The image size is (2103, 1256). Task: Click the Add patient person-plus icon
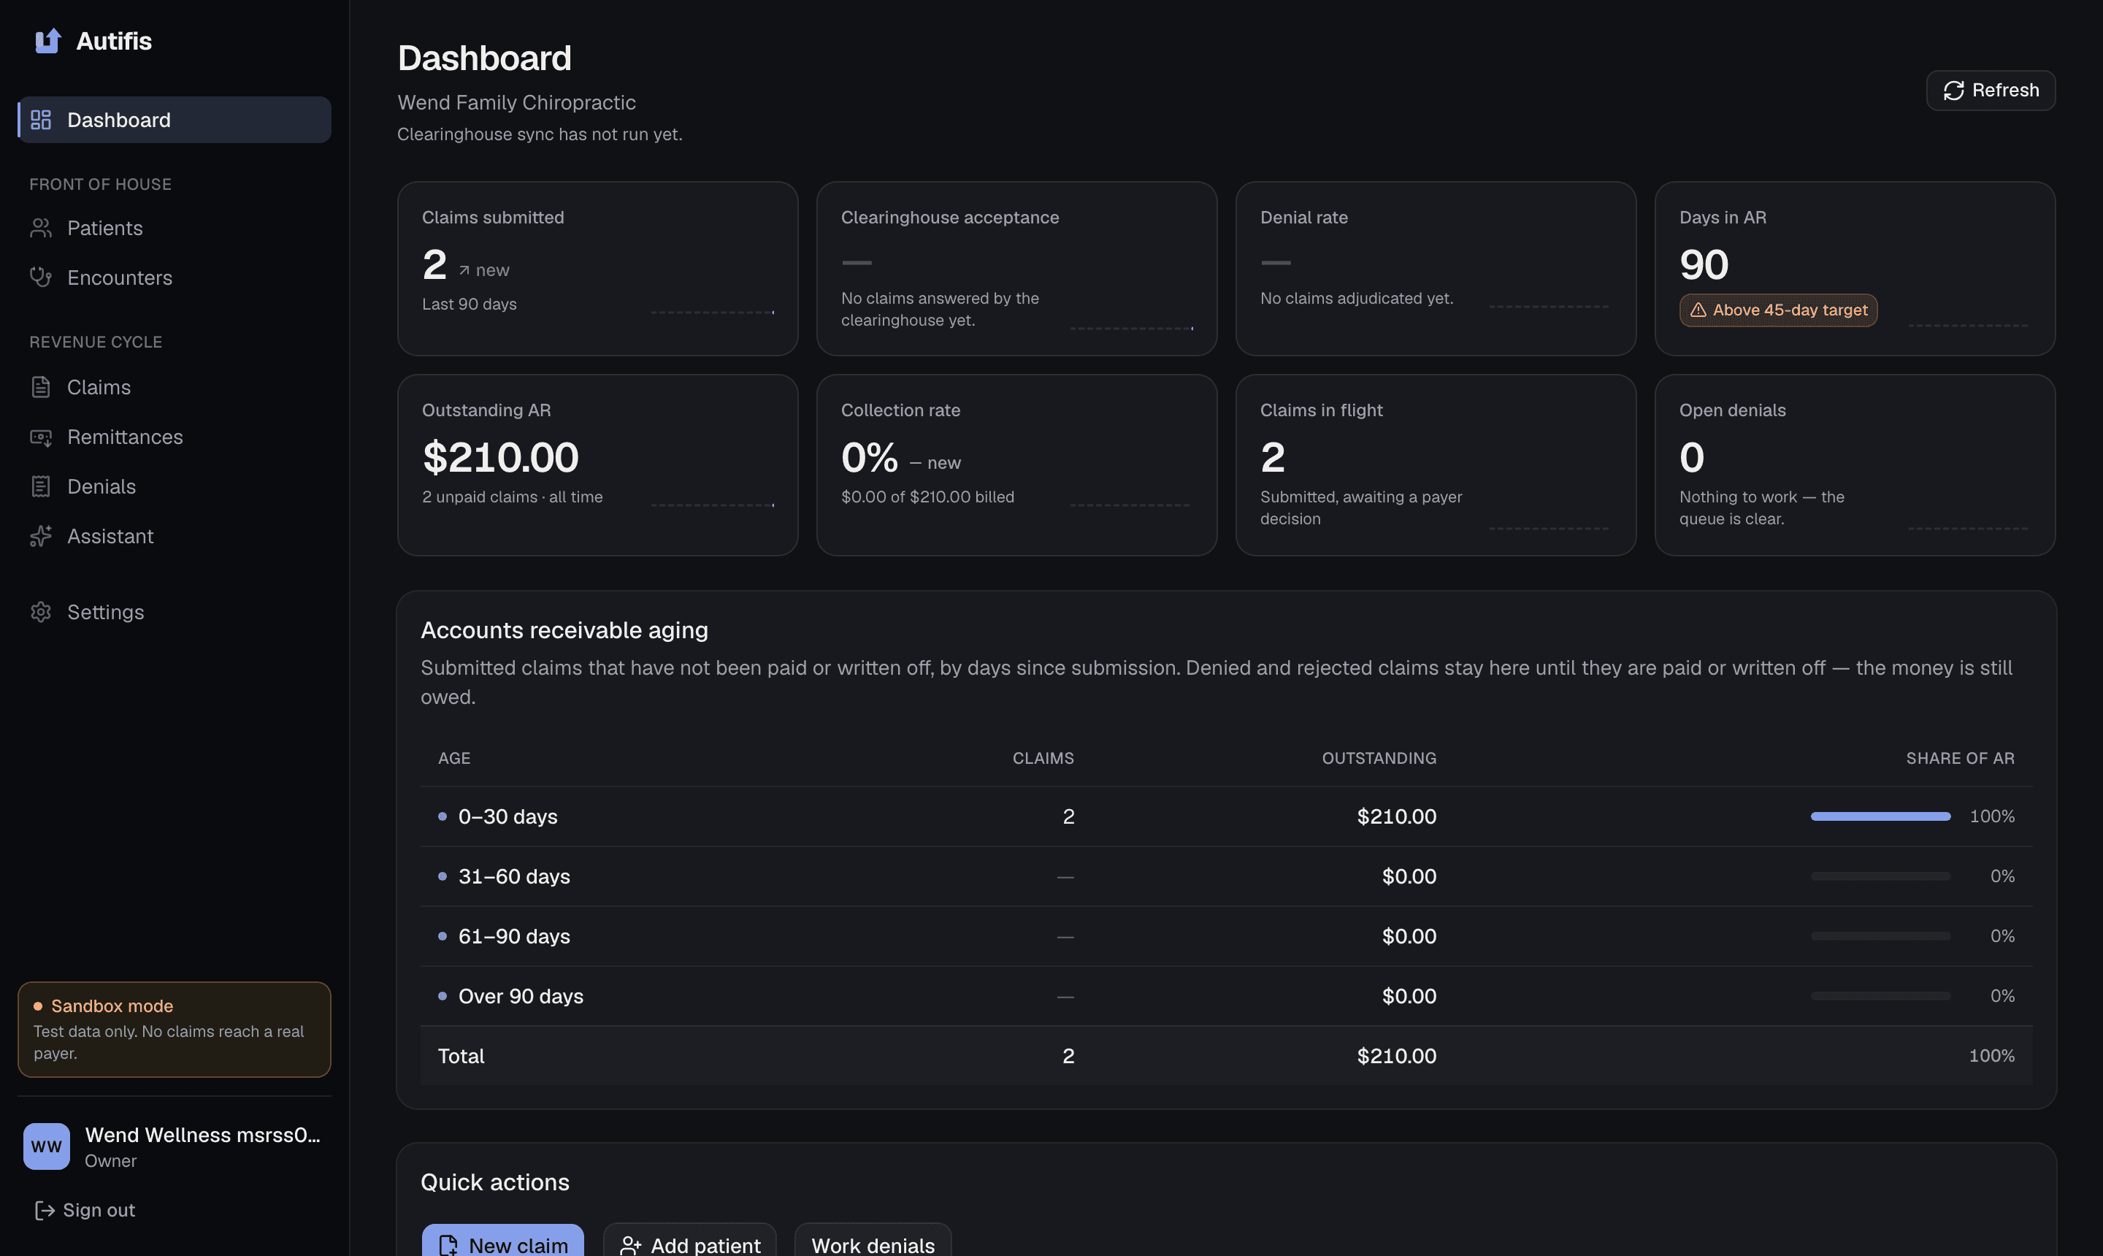point(630,1245)
